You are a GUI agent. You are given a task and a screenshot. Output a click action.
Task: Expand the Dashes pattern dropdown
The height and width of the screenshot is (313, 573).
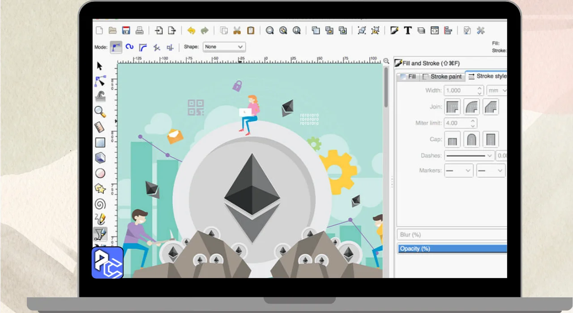pos(469,156)
